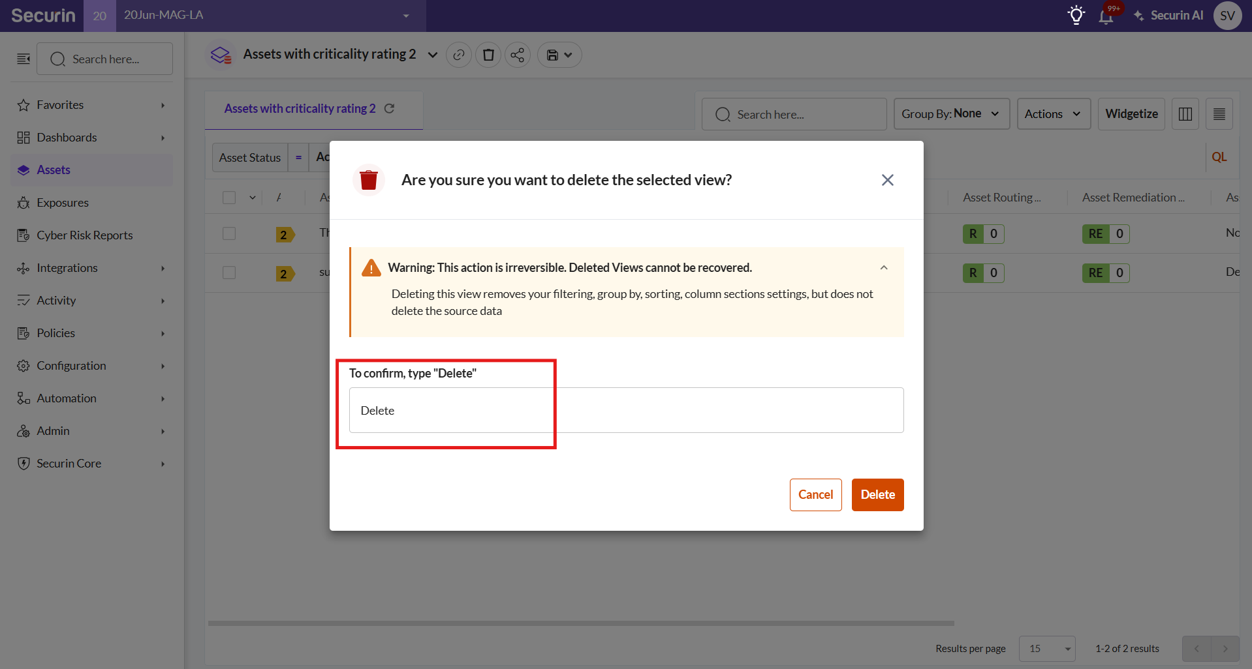Change results per page dropdown
Viewport: 1252px width, 669px height.
click(x=1047, y=649)
